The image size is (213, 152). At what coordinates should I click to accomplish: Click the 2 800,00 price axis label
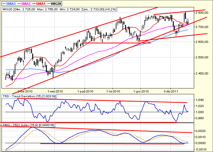click(x=202, y=13)
